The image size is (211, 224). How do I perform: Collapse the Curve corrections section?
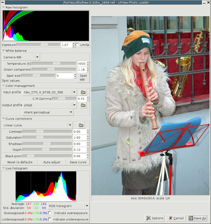tap(3, 118)
